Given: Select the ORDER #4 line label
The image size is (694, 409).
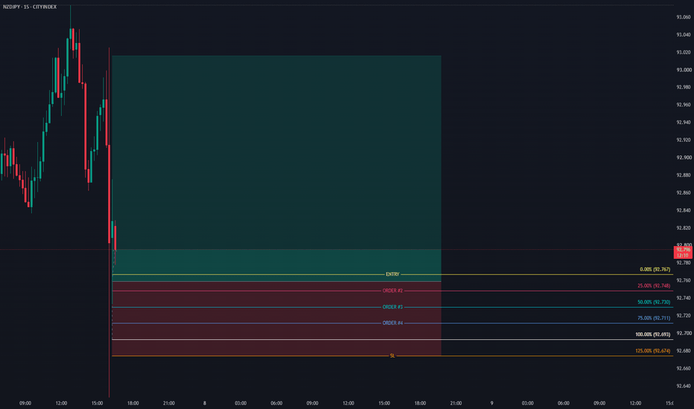Looking at the screenshot, I should pyautogui.click(x=392, y=323).
